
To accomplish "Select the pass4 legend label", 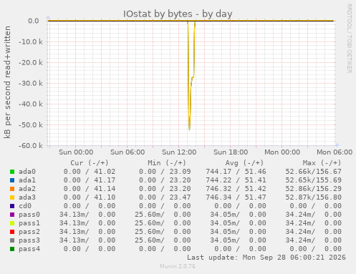I will click(29, 249).
